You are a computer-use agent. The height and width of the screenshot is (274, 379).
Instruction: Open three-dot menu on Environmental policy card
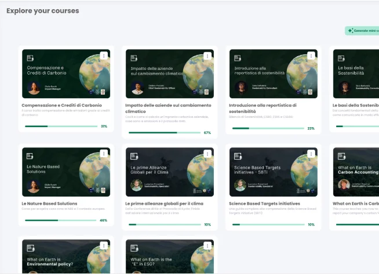tap(104, 246)
